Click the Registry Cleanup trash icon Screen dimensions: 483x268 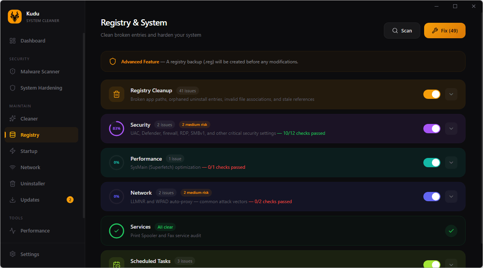(x=117, y=94)
